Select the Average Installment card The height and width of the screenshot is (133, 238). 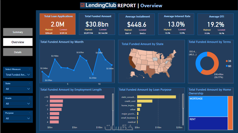point(137,24)
